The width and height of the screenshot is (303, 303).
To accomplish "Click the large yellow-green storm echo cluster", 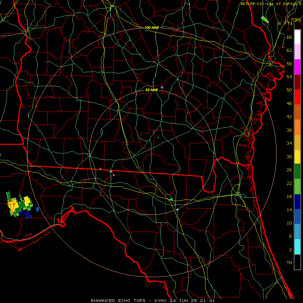I will [19, 205].
